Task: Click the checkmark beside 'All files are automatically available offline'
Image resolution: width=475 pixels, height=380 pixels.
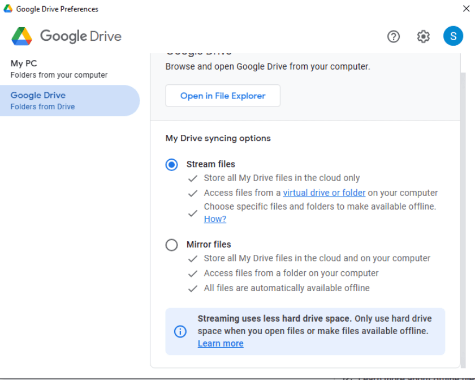Action: (x=193, y=288)
